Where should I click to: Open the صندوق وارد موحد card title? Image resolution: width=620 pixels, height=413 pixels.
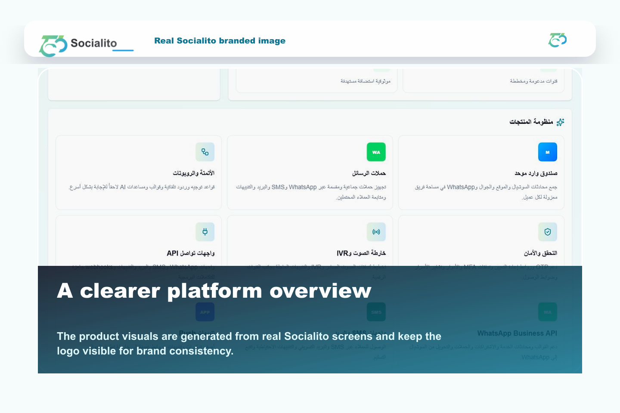(536, 173)
